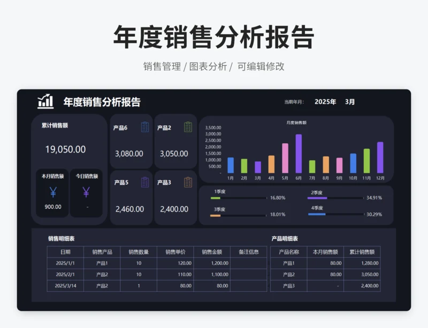428x328 pixels.
Task: Click the 月度销售额 chart title
Action: coord(296,123)
